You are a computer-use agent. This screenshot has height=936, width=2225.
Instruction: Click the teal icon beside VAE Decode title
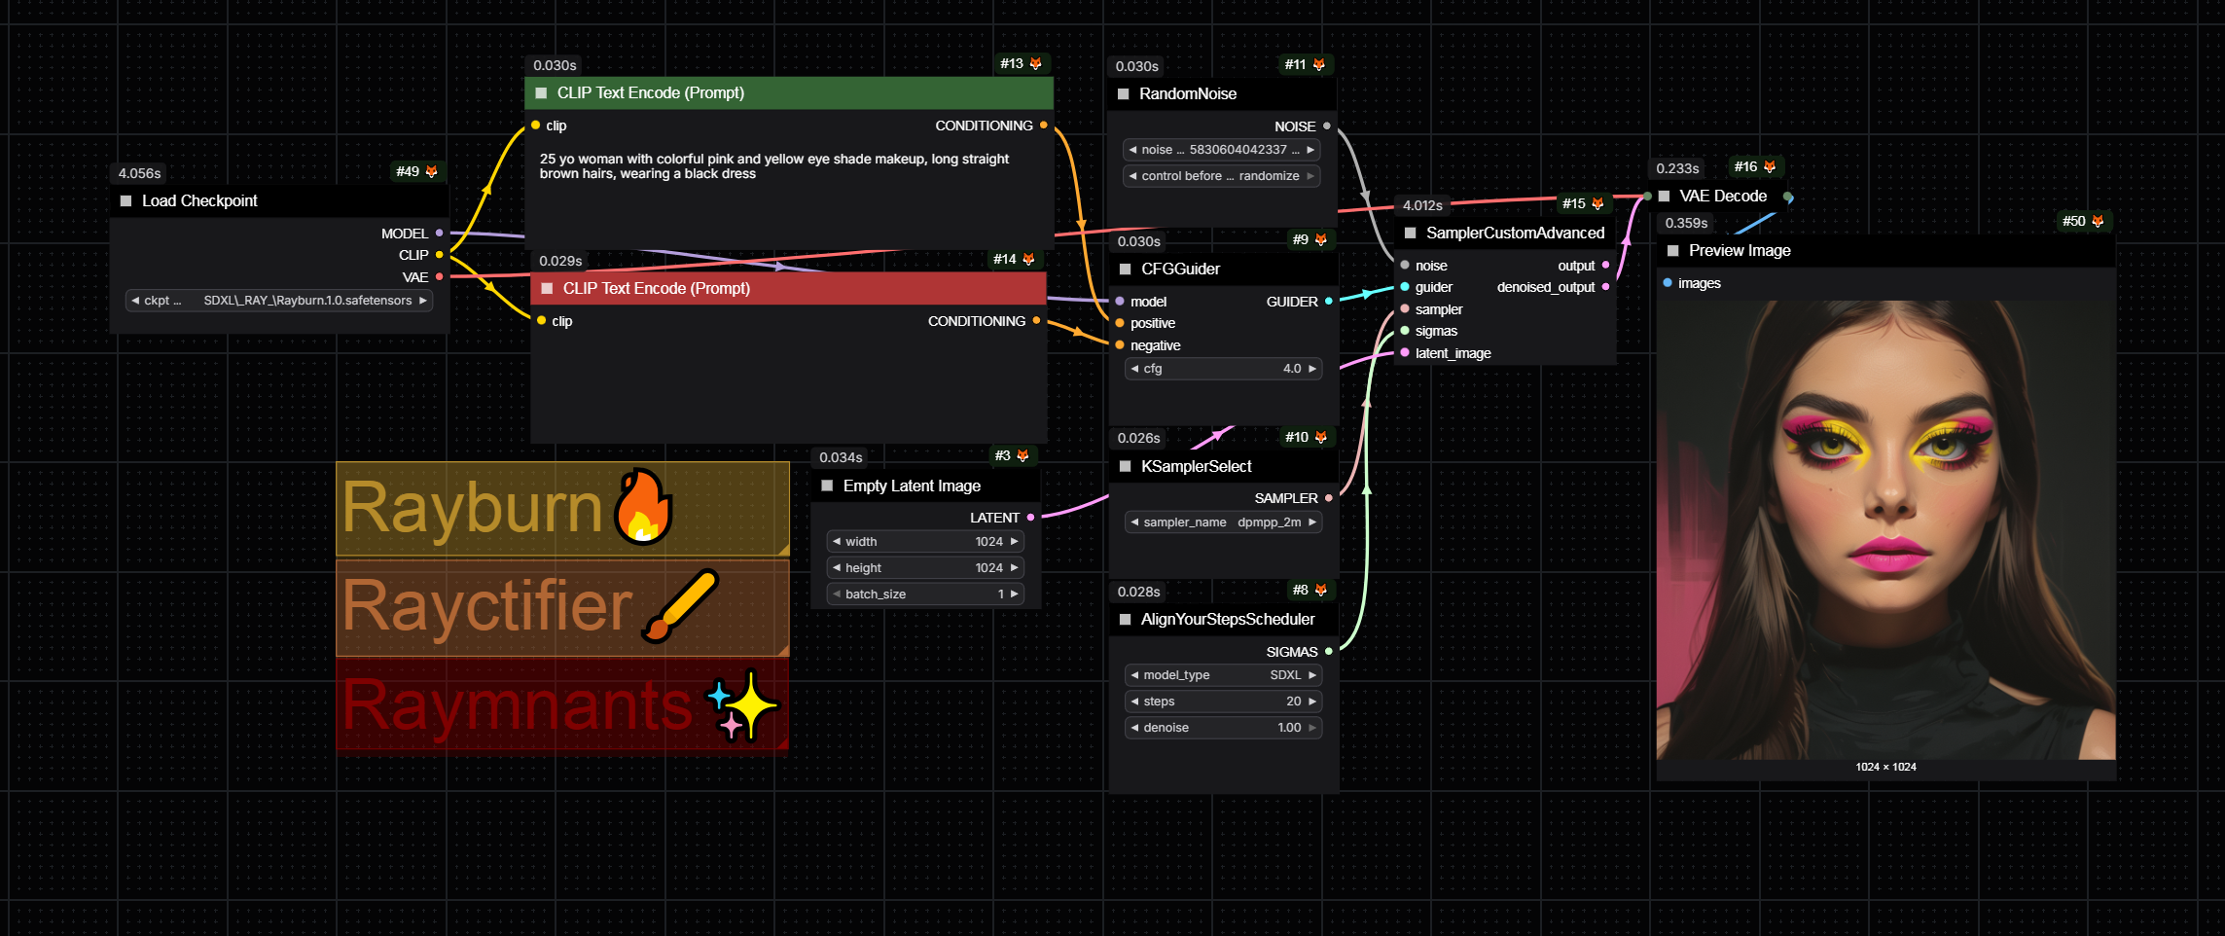(x=1787, y=196)
